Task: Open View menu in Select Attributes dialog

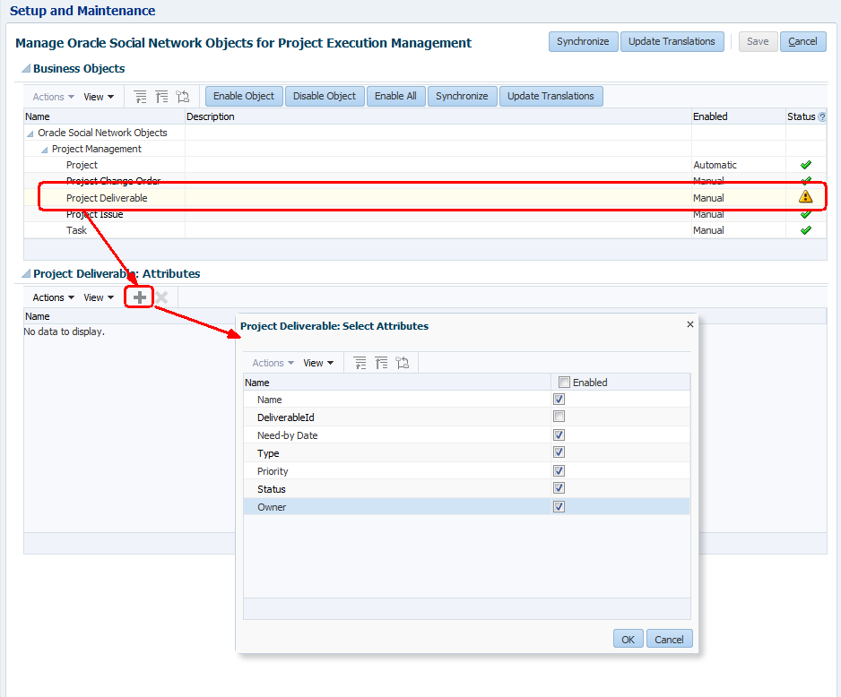Action: 318,363
